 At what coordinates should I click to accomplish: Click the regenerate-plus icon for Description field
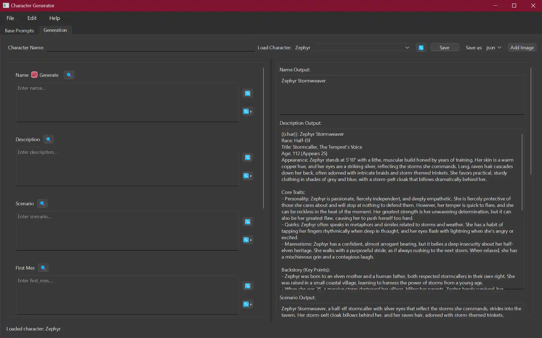[x=248, y=176]
